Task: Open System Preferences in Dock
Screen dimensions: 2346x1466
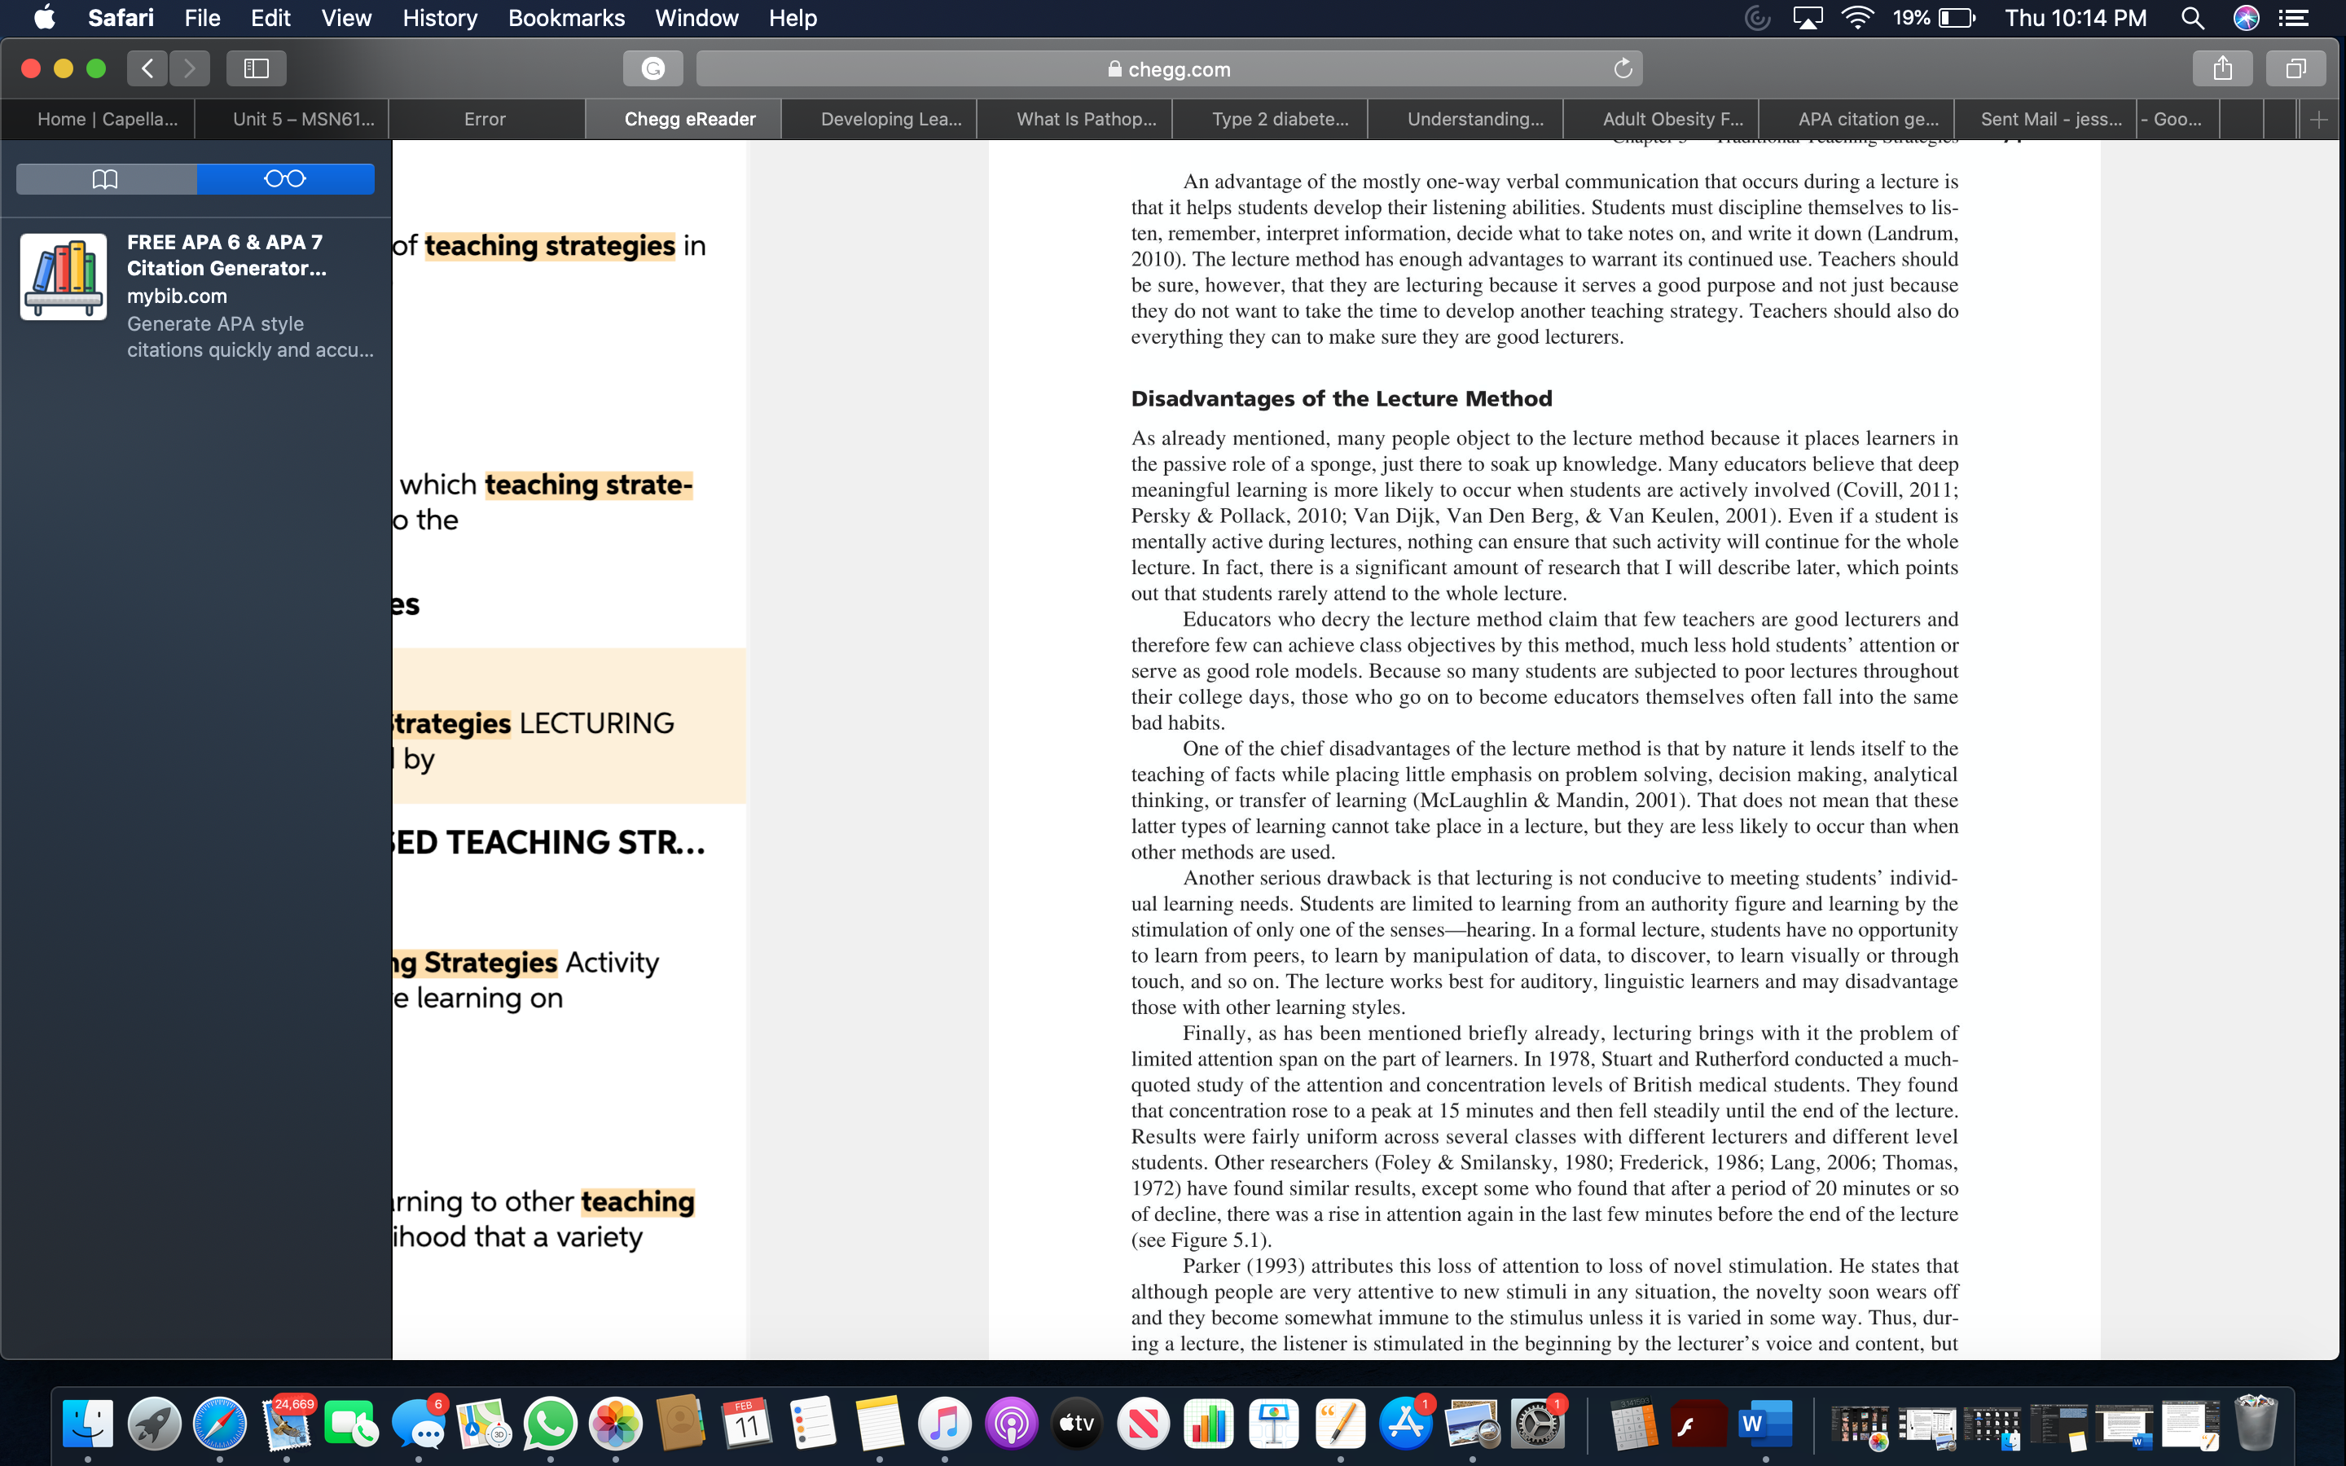Action: (1537, 1424)
